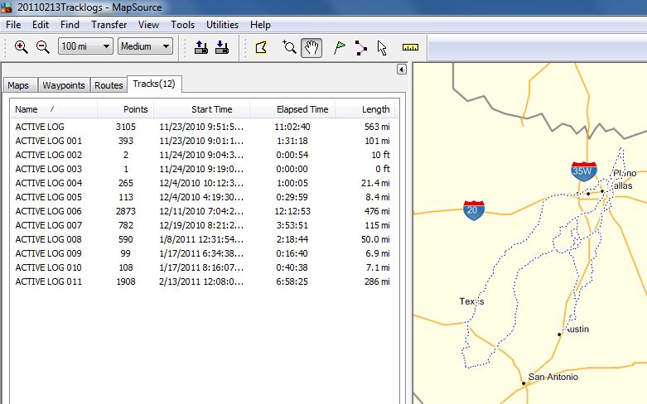Select the Map tool icon
The image size is (647, 404).
point(261,47)
